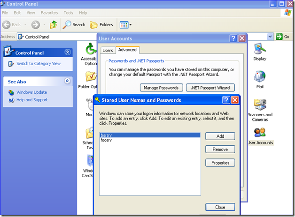295x217 pixels.
Task: Open the Help menu
Action: click(83, 13)
